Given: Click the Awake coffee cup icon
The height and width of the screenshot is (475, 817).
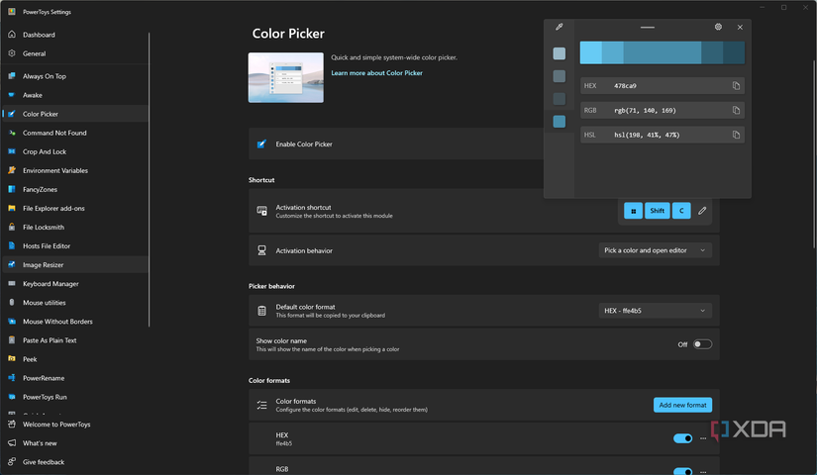Looking at the screenshot, I should coord(12,95).
